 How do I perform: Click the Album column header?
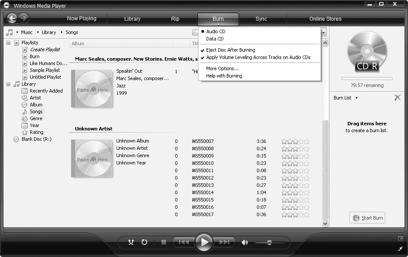tap(121, 43)
